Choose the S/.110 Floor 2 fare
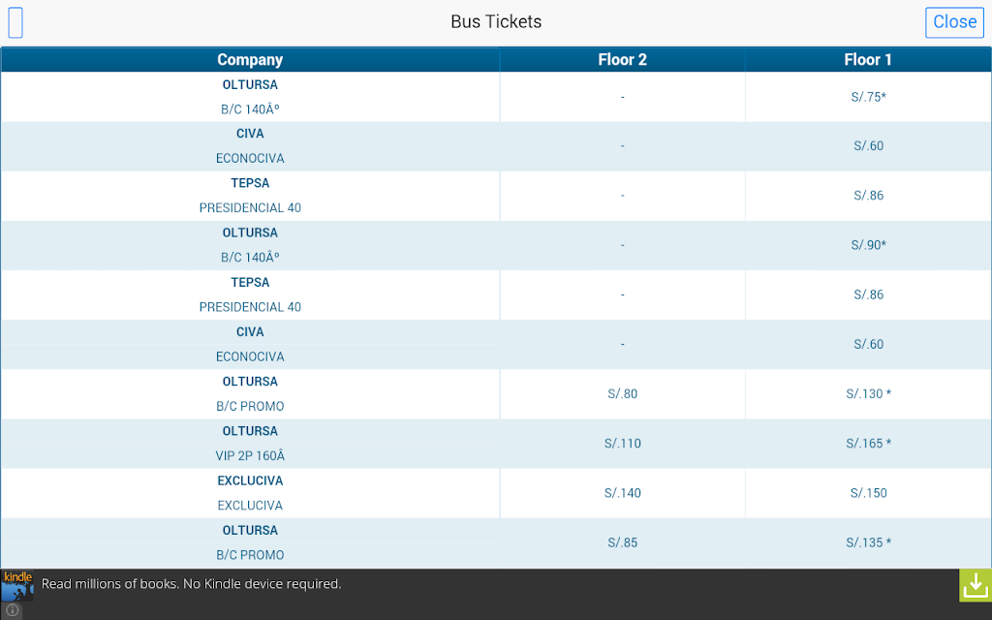The image size is (992, 620). pyautogui.click(x=623, y=444)
